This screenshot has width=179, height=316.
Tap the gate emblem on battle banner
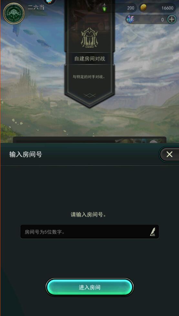point(89,38)
